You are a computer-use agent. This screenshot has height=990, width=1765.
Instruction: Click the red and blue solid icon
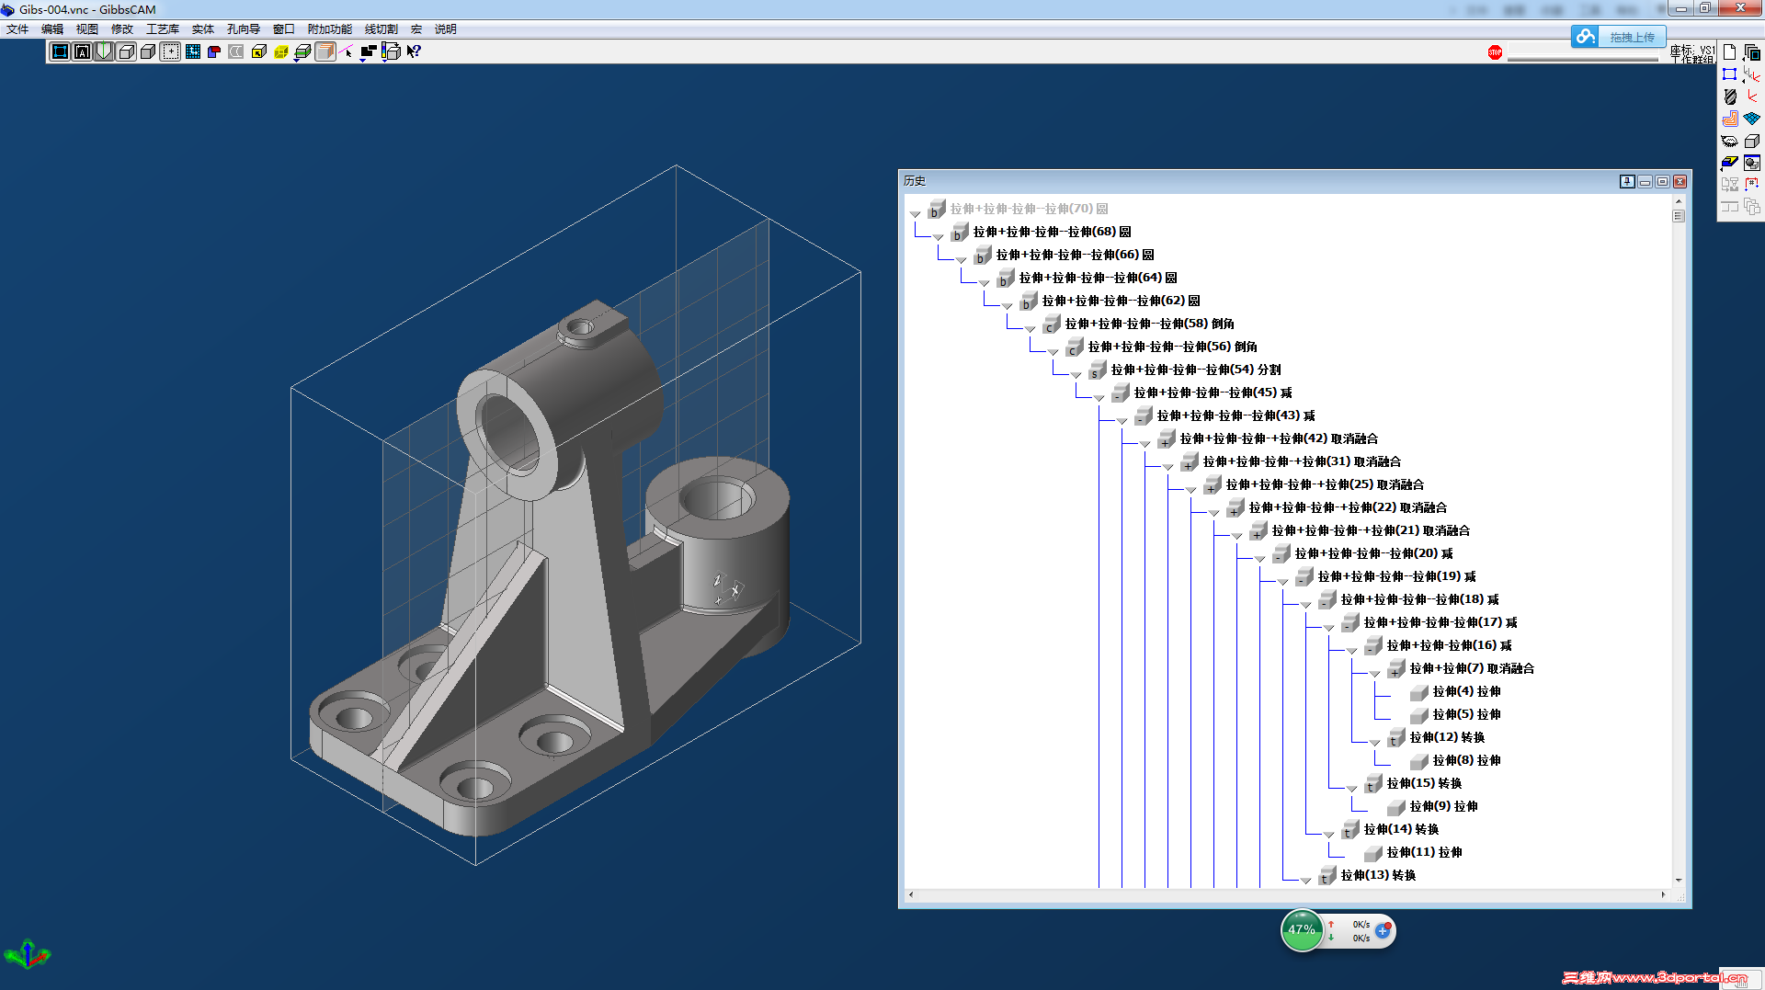click(214, 51)
